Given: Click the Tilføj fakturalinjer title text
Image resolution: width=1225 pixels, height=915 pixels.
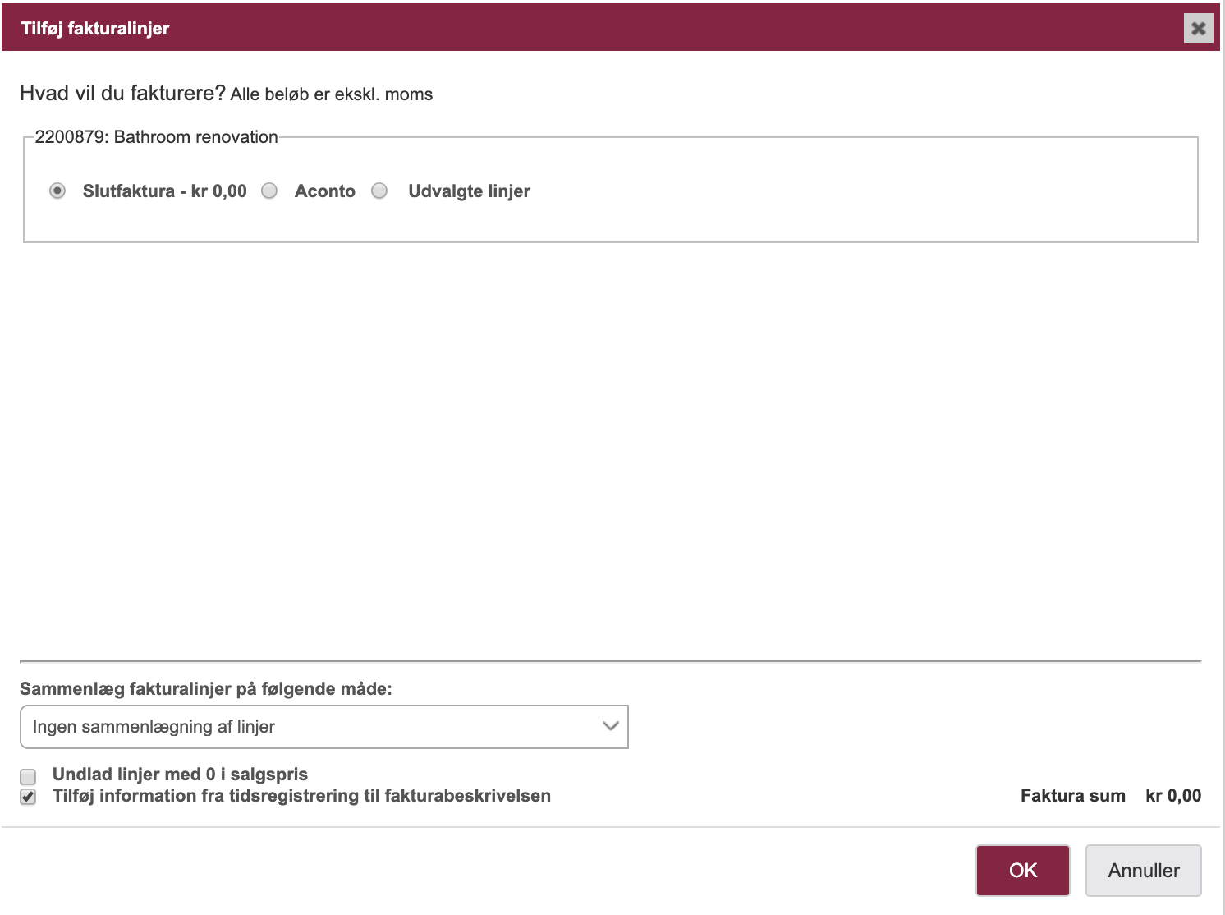Looking at the screenshot, I should (95, 29).
